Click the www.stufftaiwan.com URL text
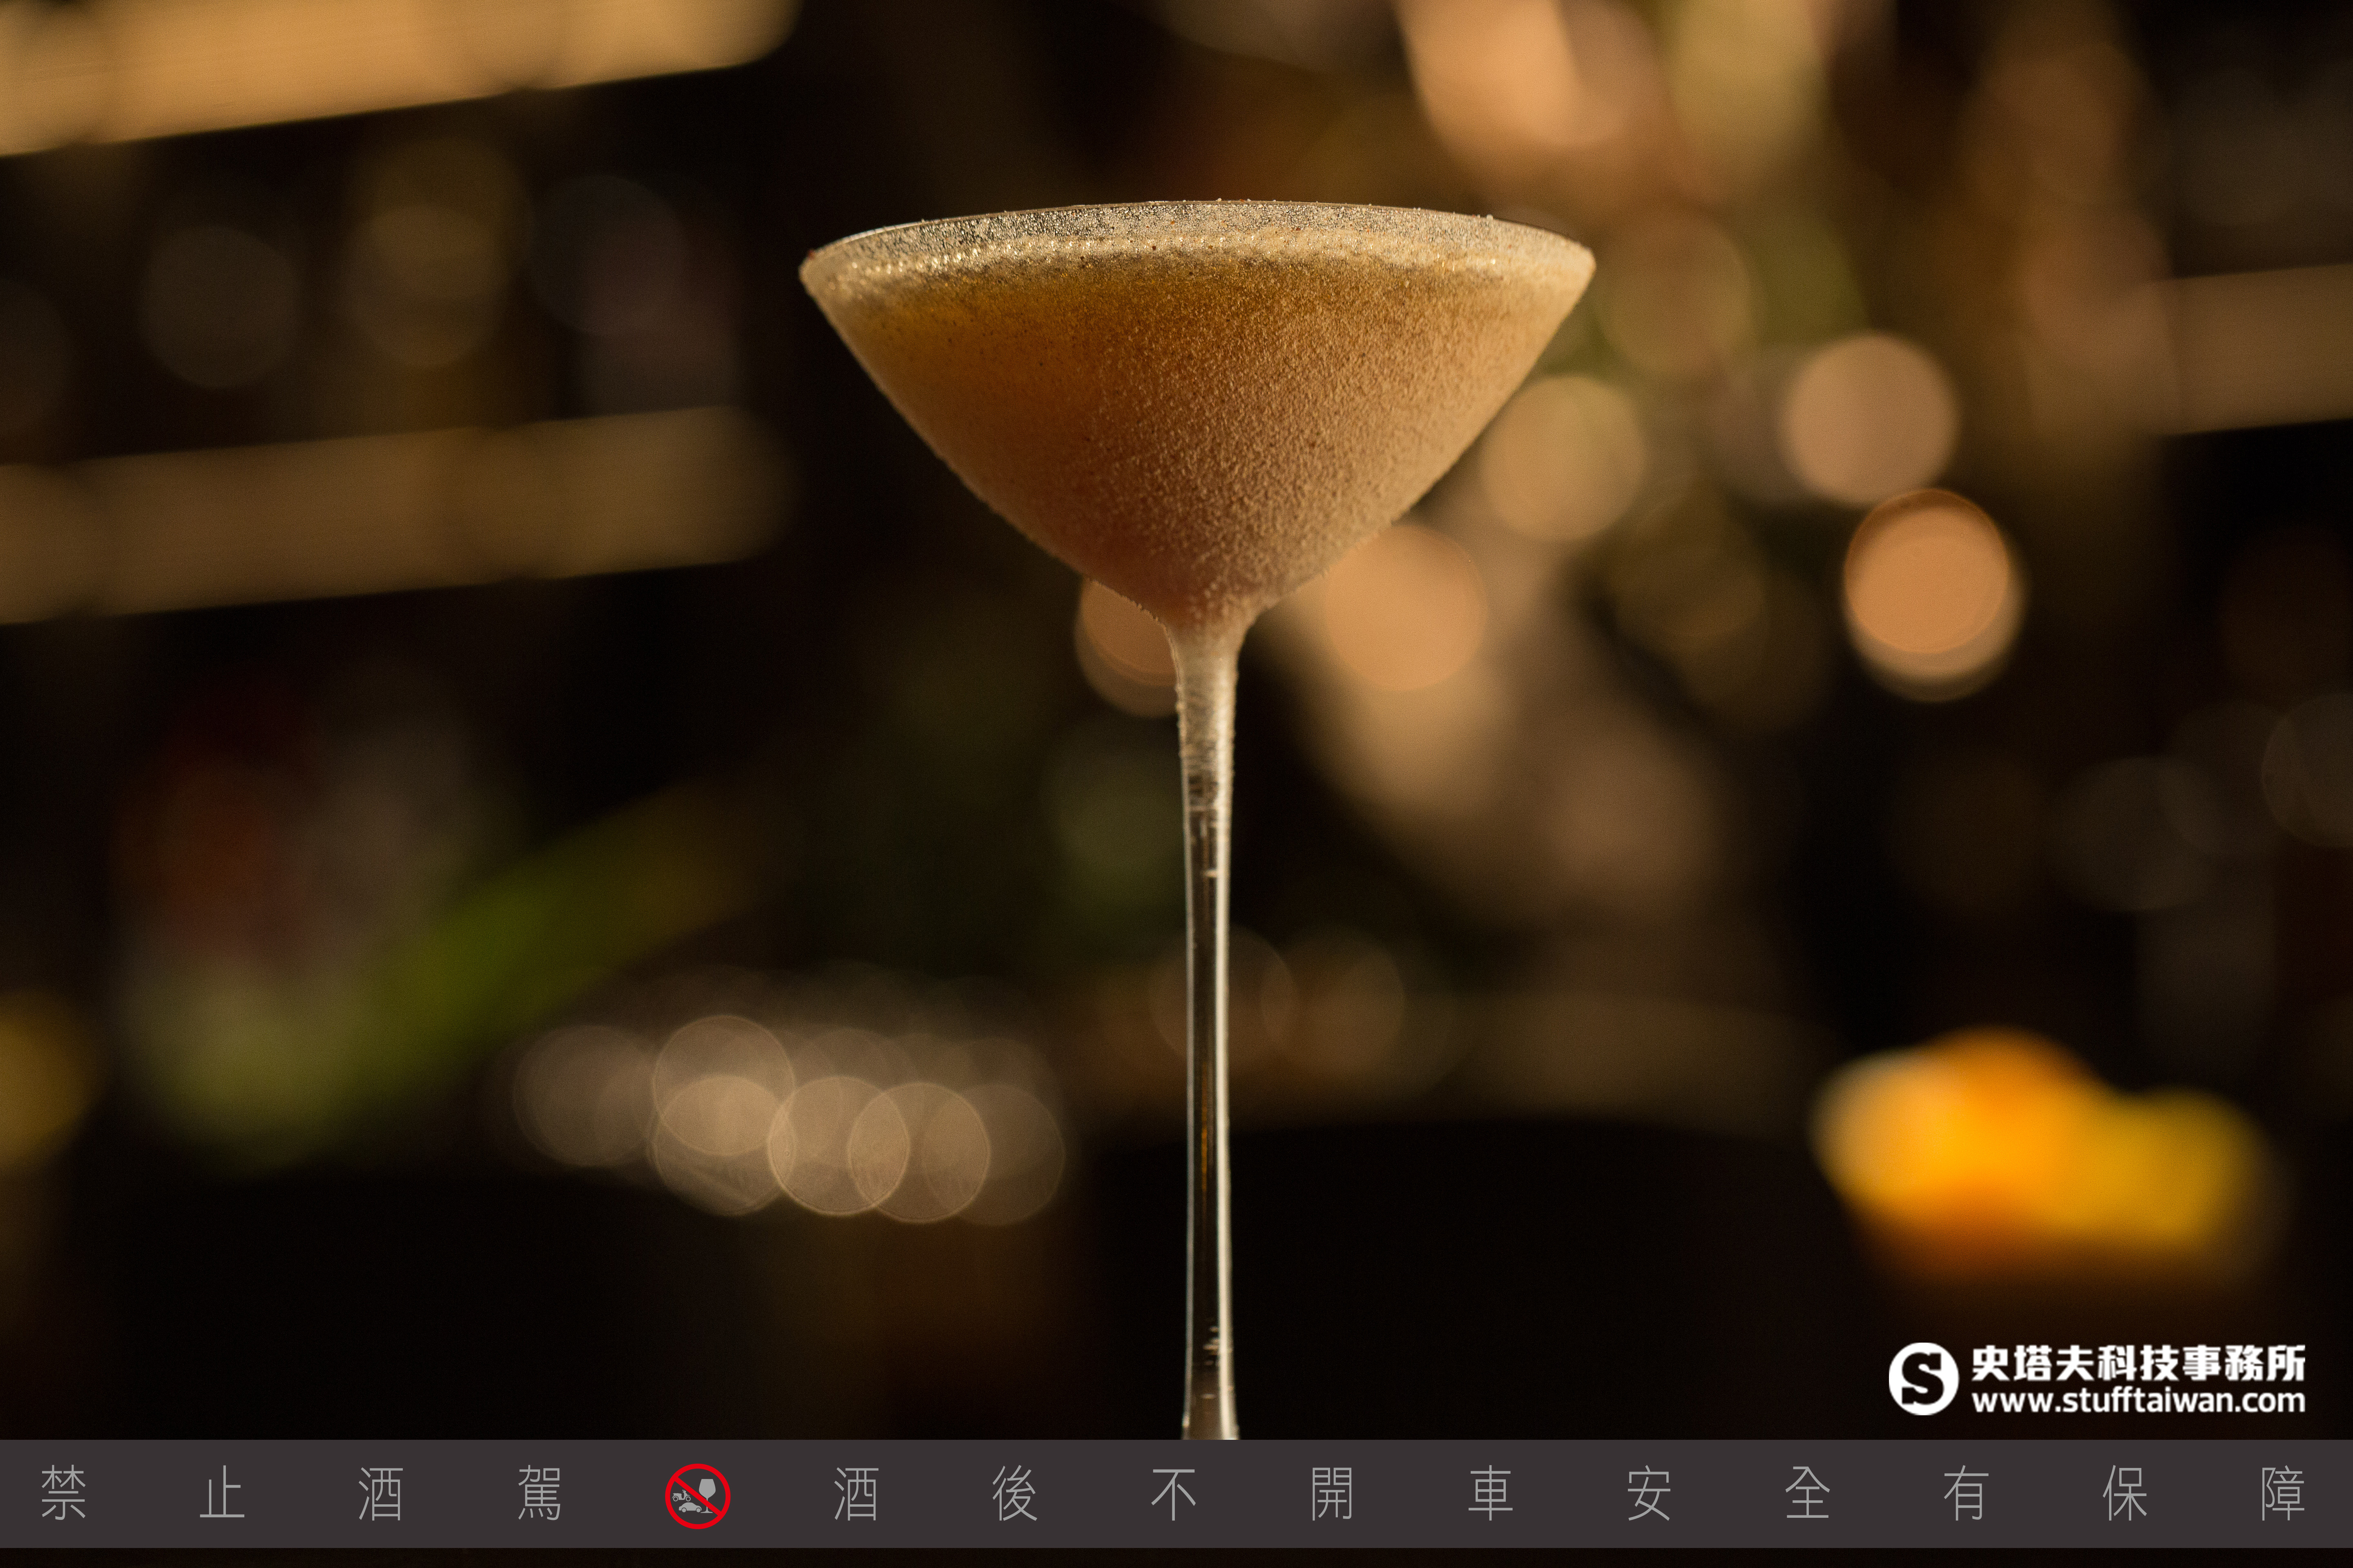This screenshot has height=1568, width=2353. coord(2138,1400)
